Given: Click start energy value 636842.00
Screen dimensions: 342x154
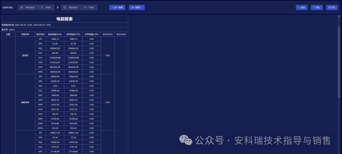Looking at the screenshot, I should coord(55,48).
